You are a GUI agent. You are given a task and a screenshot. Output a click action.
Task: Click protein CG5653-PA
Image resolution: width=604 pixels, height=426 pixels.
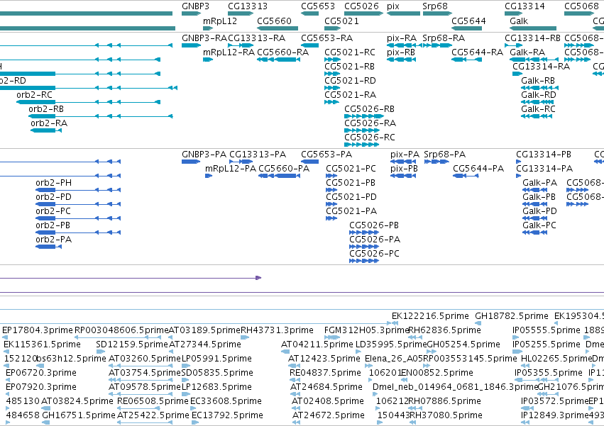pos(326,155)
